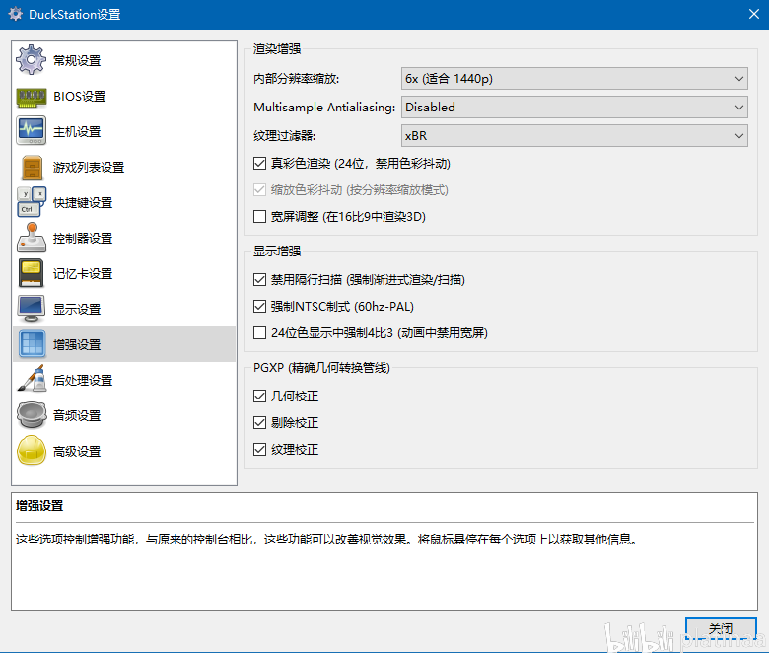Open Multisample Antialiasing dropdown
The height and width of the screenshot is (653, 769).
pyautogui.click(x=575, y=107)
